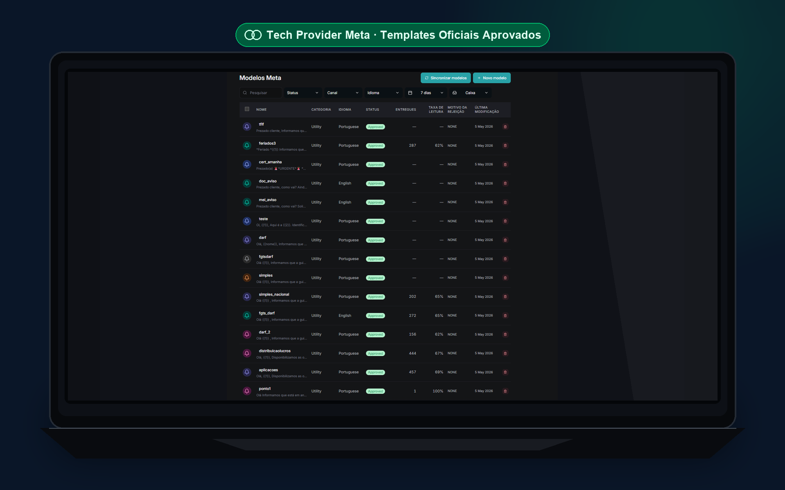Image resolution: width=785 pixels, height=490 pixels.
Task: Click the bell icon for fgtsdarf template
Action: click(247, 259)
